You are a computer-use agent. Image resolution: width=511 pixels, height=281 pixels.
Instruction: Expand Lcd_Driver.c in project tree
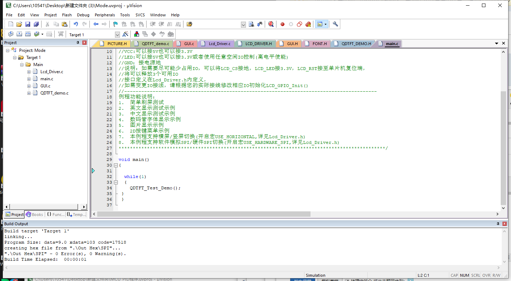pos(29,72)
